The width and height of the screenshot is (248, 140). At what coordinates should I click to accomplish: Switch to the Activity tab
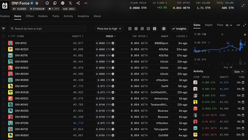coord(68,16)
